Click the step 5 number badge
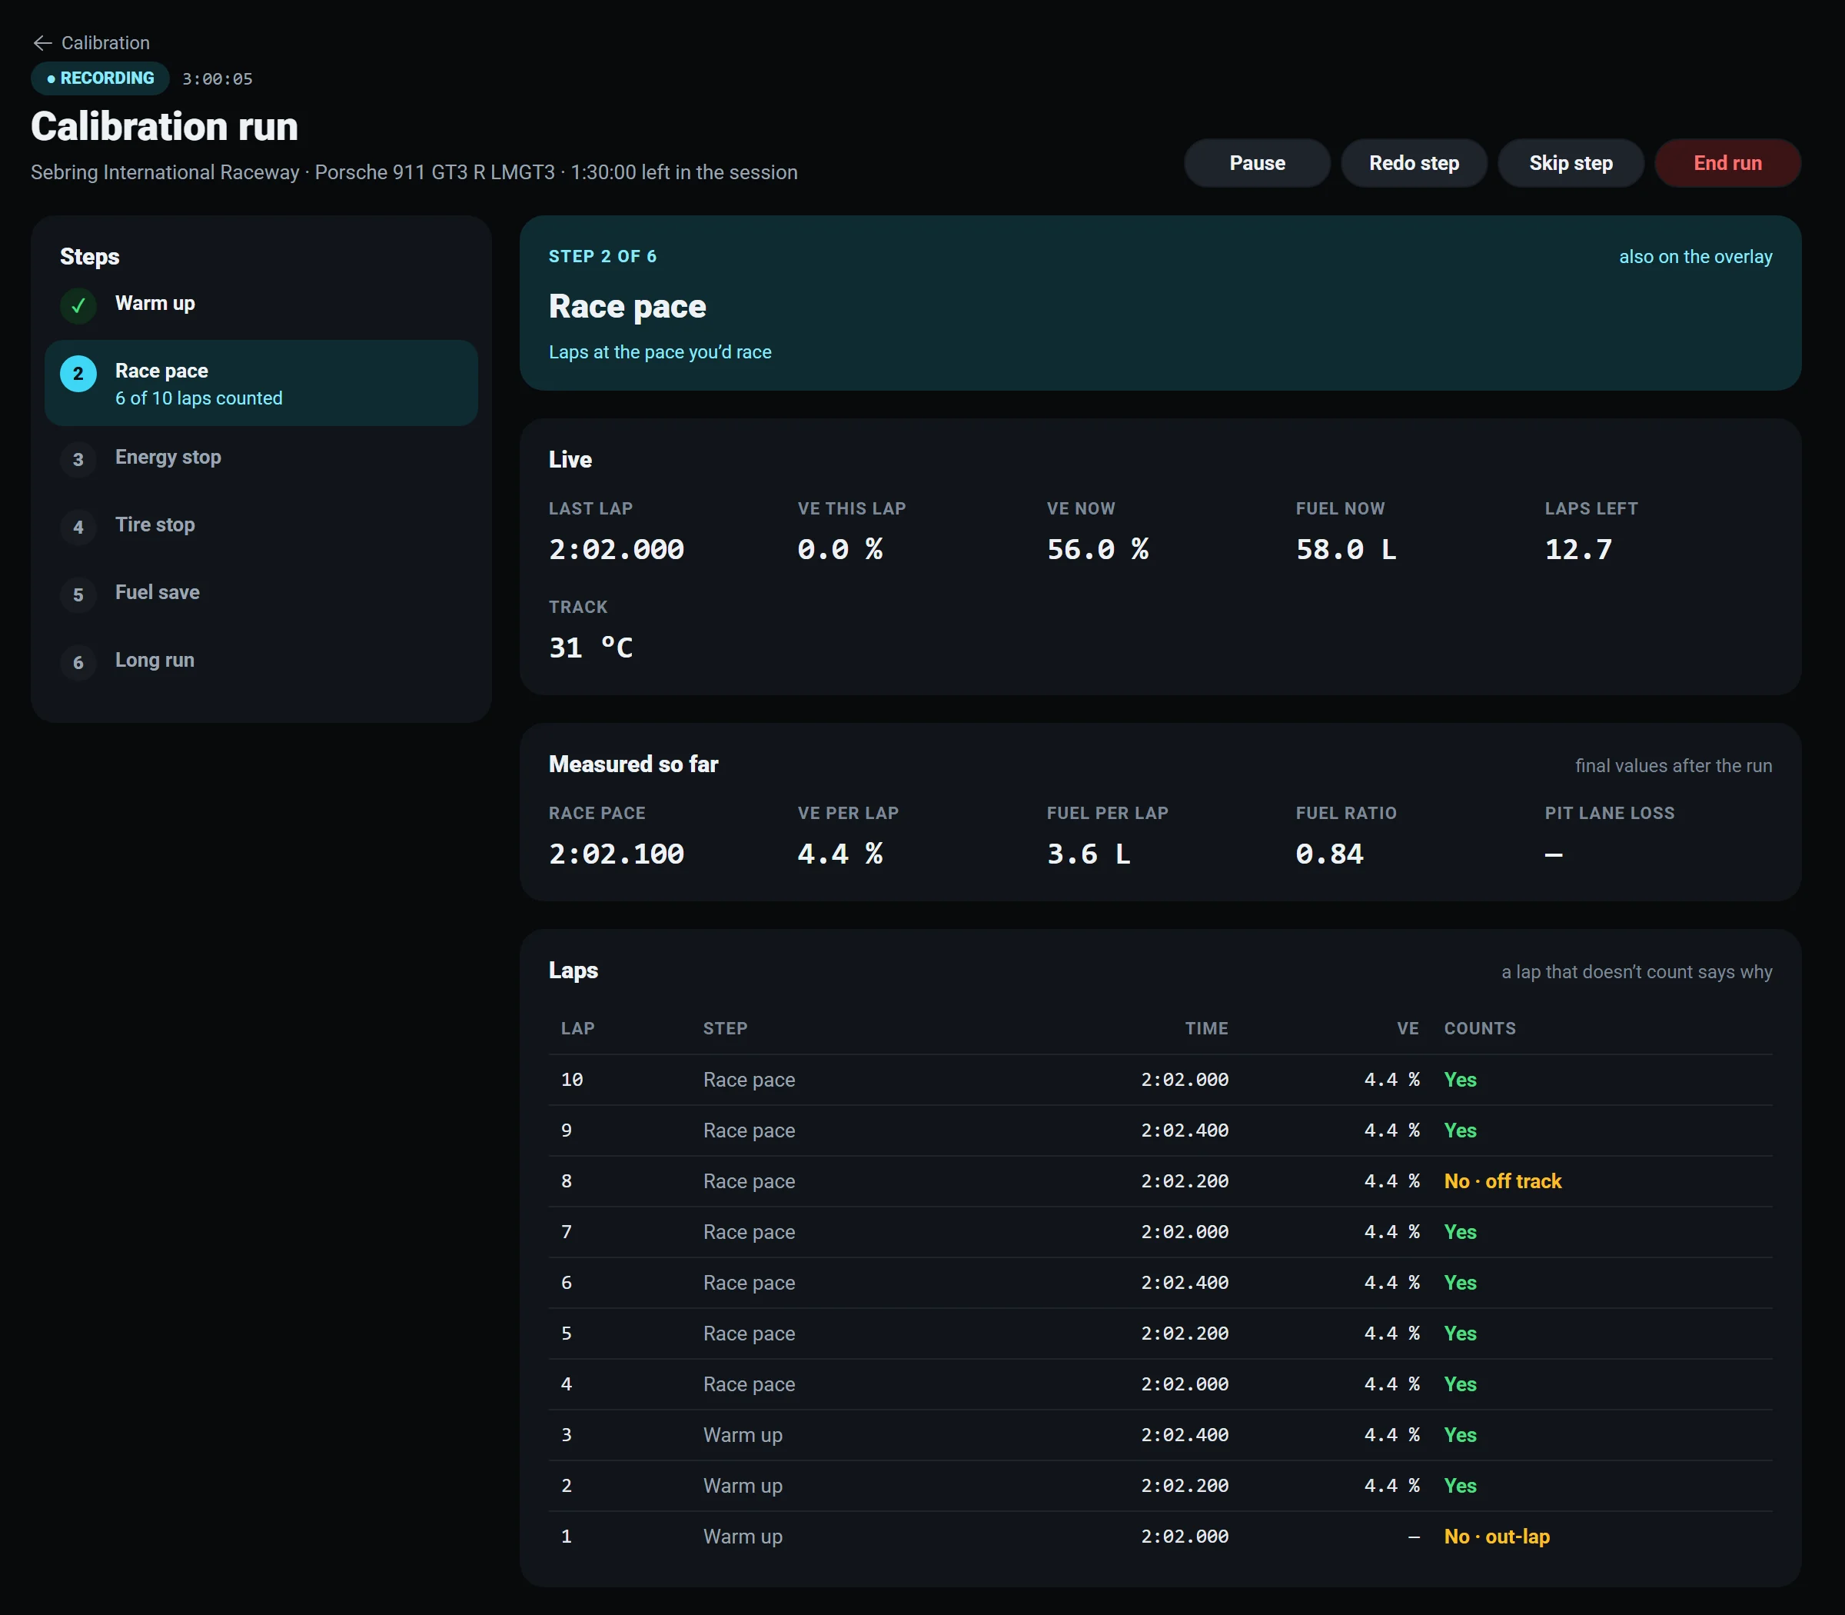This screenshot has width=1845, height=1615. click(x=78, y=594)
